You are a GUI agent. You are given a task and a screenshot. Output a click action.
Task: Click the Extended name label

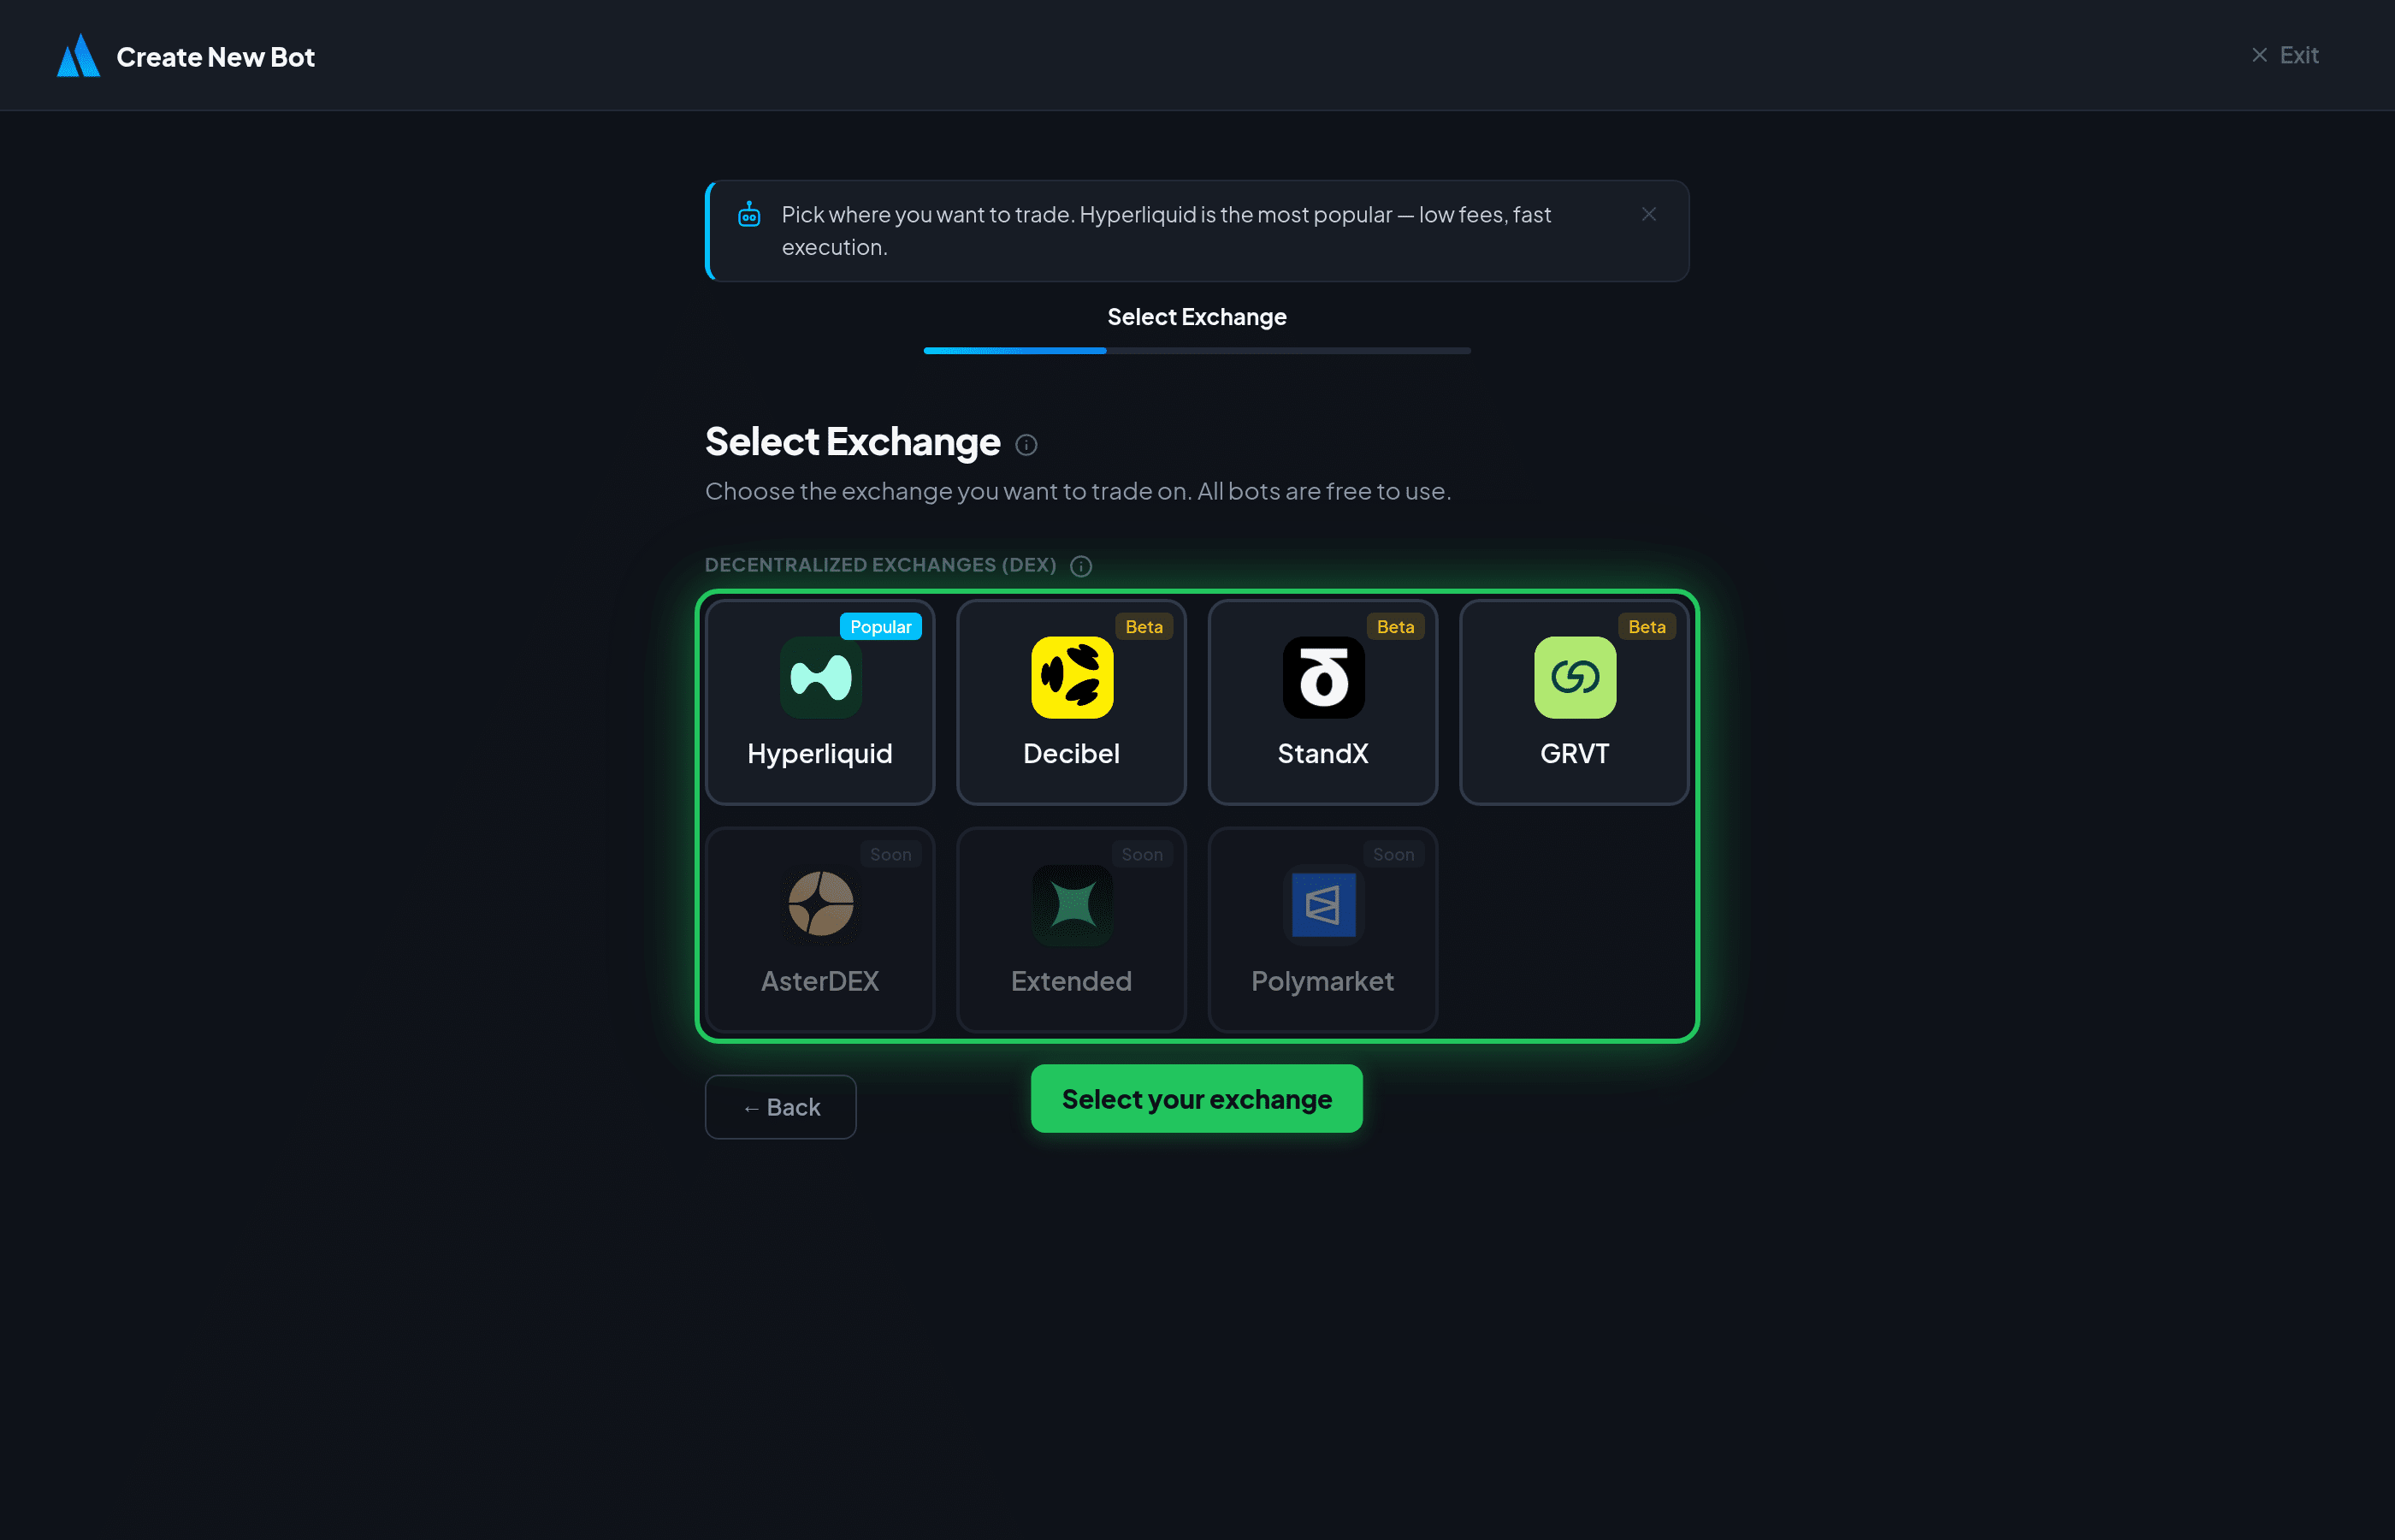[x=1072, y=981]
